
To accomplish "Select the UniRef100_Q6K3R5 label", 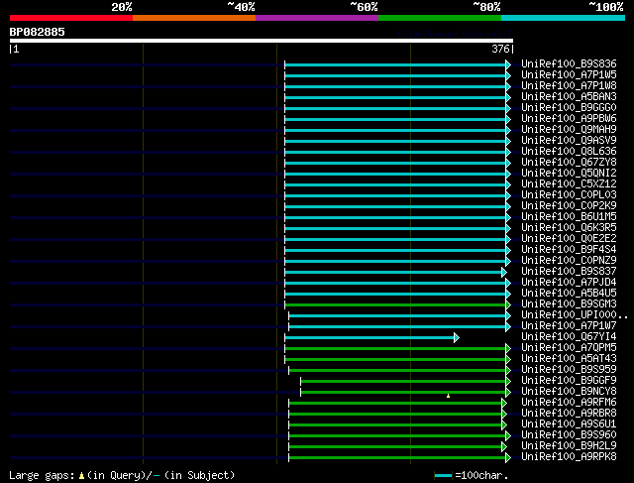I will (569, 228).
